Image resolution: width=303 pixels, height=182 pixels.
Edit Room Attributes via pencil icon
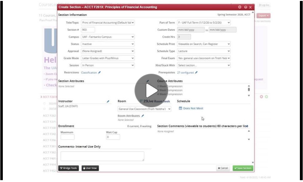coord(143,116)
